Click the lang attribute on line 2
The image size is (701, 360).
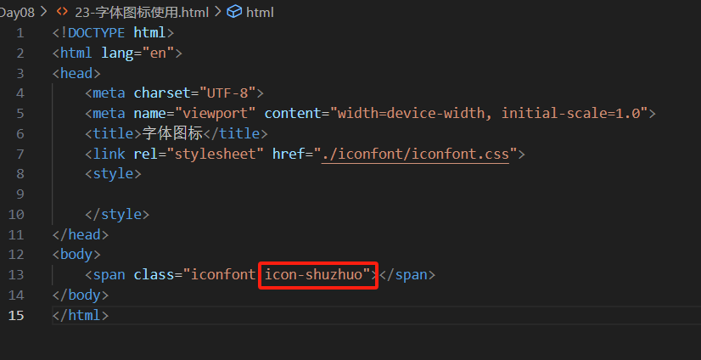118,53
